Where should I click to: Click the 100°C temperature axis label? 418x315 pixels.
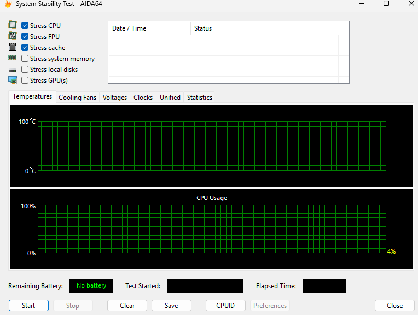27,122
